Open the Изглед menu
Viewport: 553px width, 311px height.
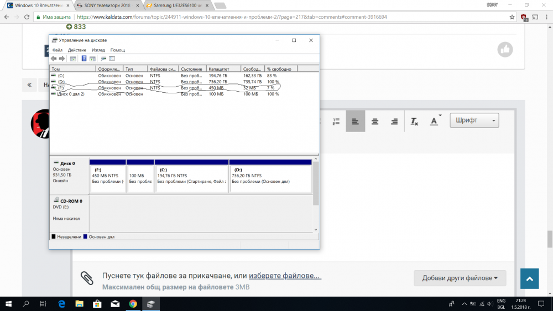pyautogui.click(x=98, y=50)
